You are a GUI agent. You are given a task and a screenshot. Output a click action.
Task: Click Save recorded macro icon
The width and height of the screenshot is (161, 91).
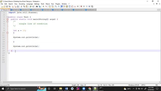92,7
